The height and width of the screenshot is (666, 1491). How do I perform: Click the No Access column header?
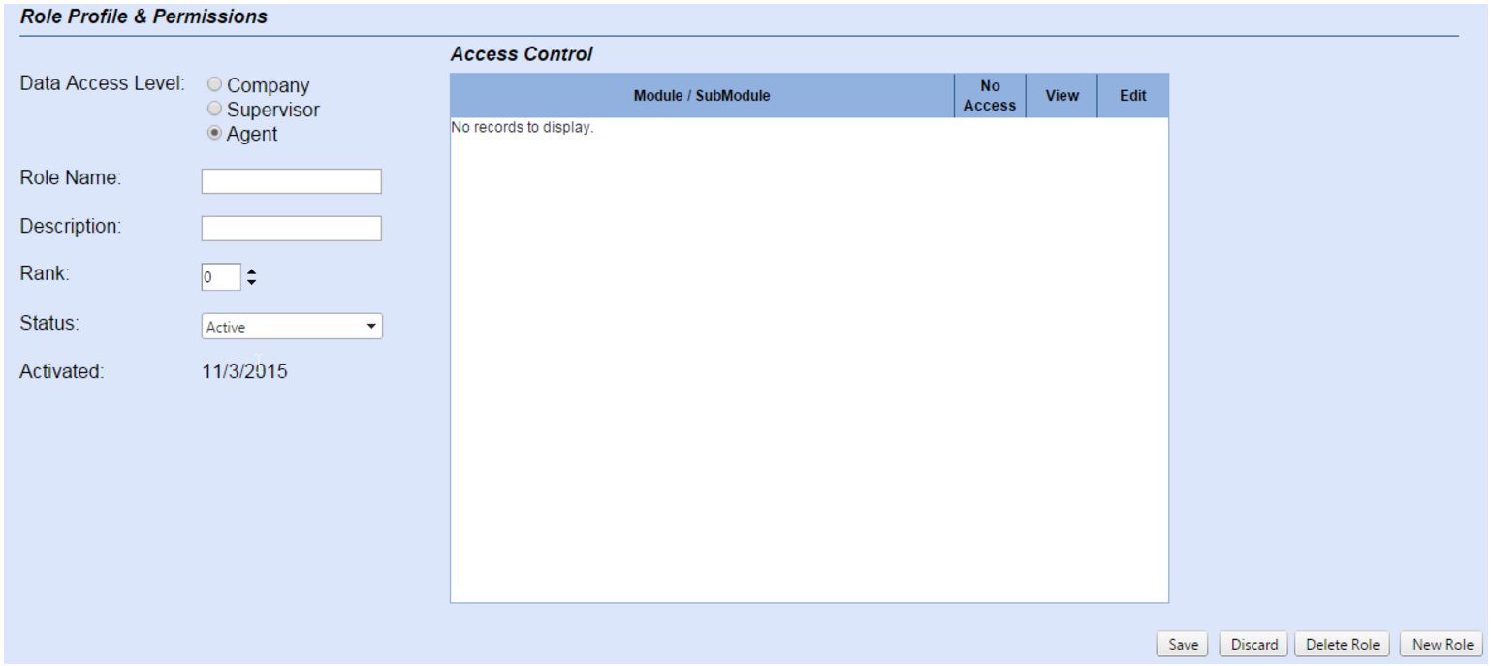(990, 96)
